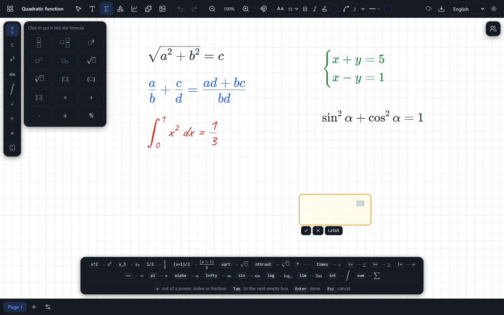
Task: Select the pointer cursor tool
Action: coord(78,9)
